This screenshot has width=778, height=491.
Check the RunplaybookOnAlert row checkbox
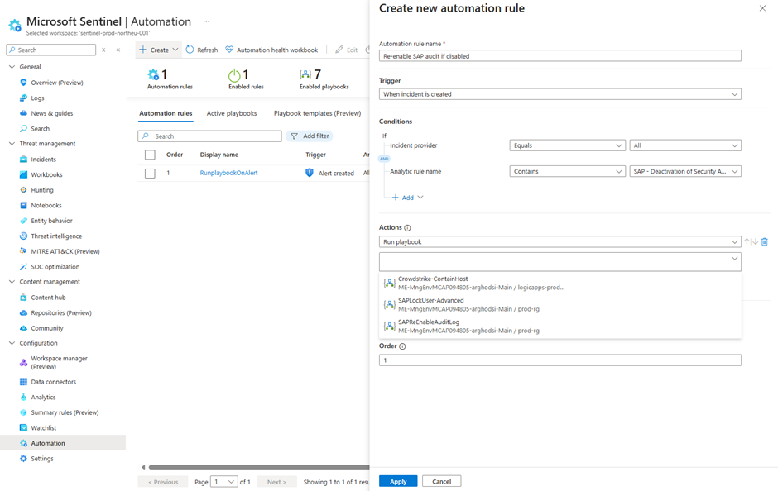pyautogui.click(x=150, y=174)
